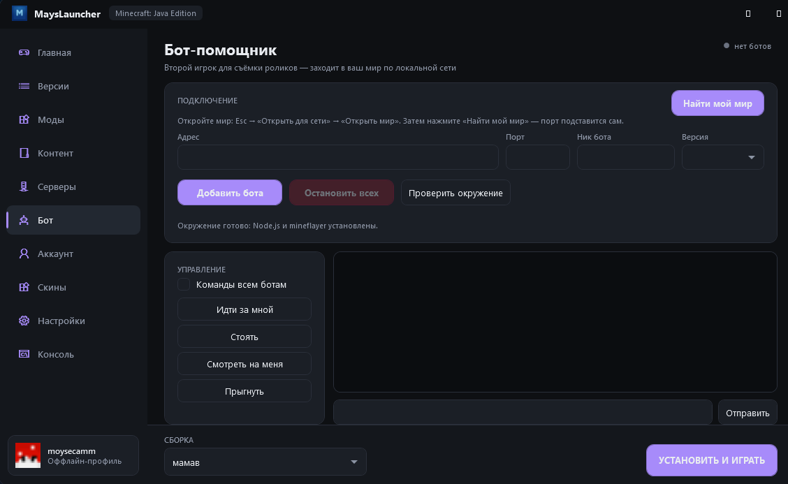Click the Настройки gear icon
This screenshot has height=484, width=788.
tap(24, 321)
